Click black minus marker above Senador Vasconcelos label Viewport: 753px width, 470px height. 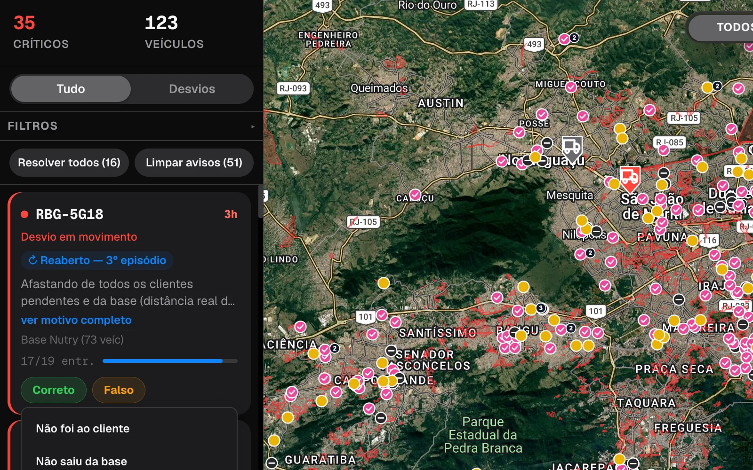pos(391,351)
